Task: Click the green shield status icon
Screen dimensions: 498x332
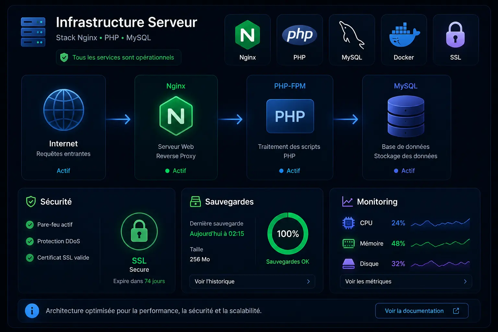Action: (x=64, y=58)
